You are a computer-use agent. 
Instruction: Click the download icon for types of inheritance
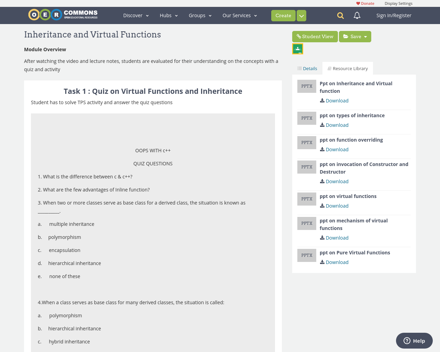click(322, 125)
